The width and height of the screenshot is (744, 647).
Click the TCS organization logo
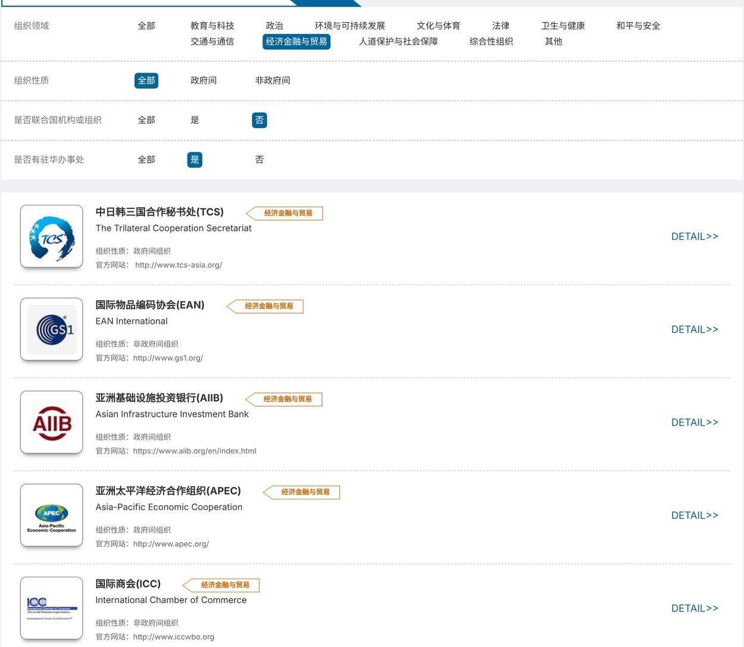[52, 236]
